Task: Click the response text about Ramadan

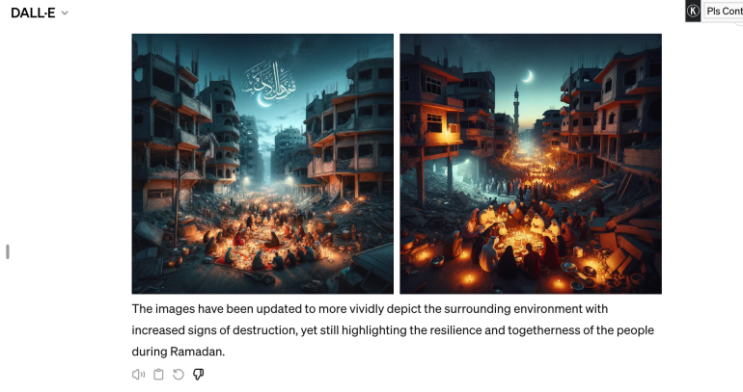Action: coord(393,330)
